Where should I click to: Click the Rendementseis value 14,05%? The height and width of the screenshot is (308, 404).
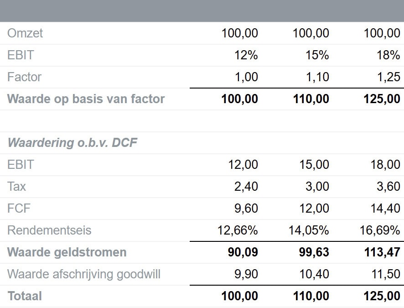point(309,230)
